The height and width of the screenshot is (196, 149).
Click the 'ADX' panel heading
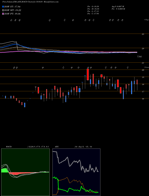57,147
